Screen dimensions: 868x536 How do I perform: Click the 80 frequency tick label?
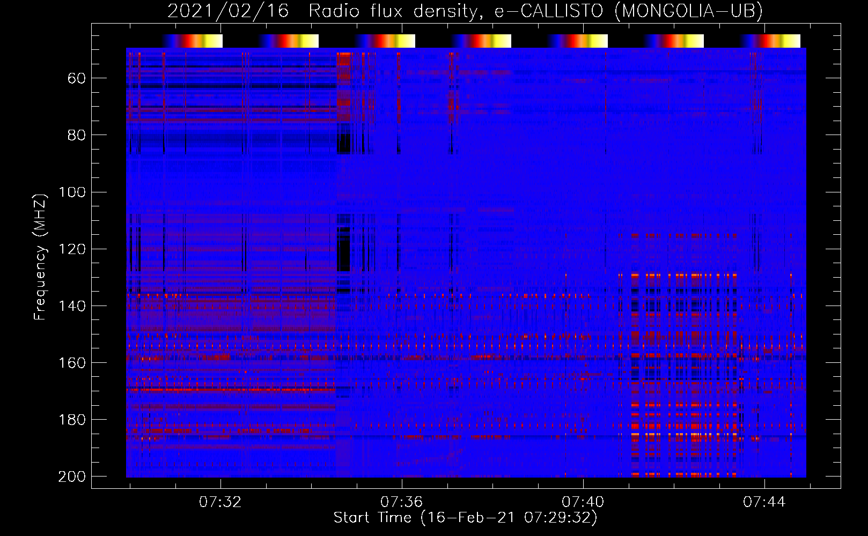pos(77,136)
